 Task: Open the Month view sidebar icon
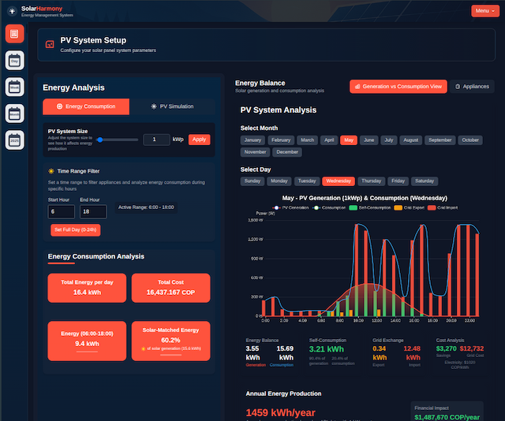tap(14, 114)
